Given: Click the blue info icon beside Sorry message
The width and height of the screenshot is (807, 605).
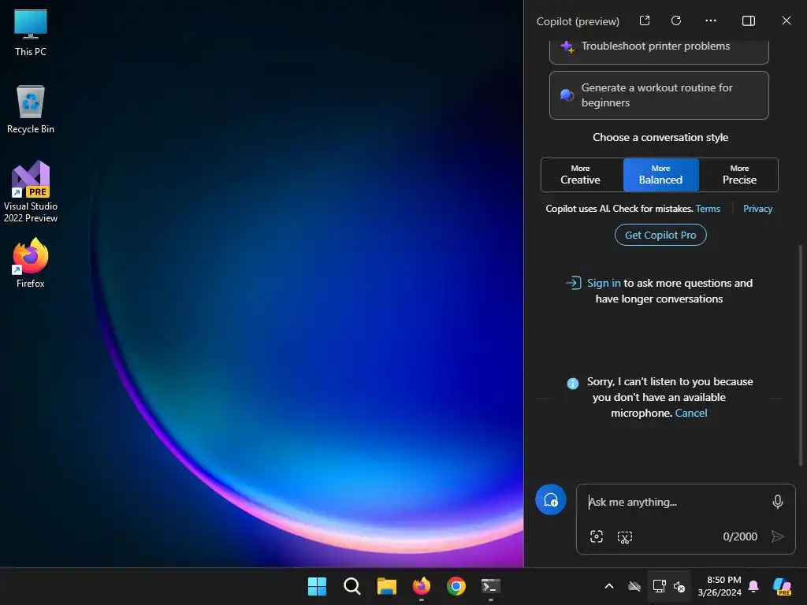Looking at the screenshot, I should (573, 384).
